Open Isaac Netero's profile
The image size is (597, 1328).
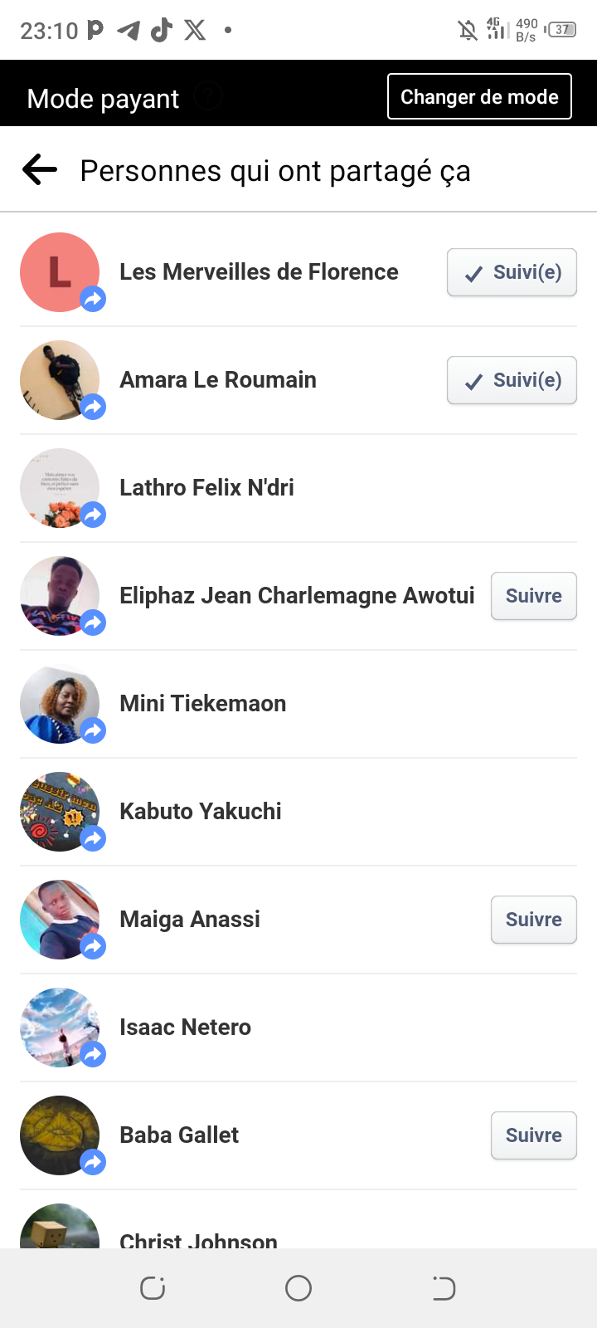(185, 1028)
